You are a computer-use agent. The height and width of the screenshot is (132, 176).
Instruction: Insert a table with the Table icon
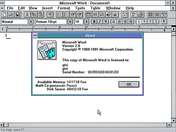[89, 15]
